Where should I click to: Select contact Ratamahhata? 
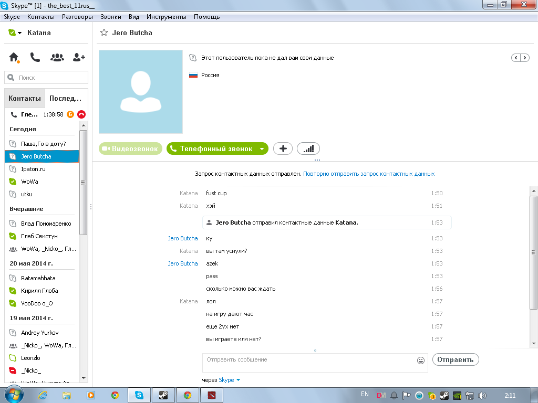point(42,278)
